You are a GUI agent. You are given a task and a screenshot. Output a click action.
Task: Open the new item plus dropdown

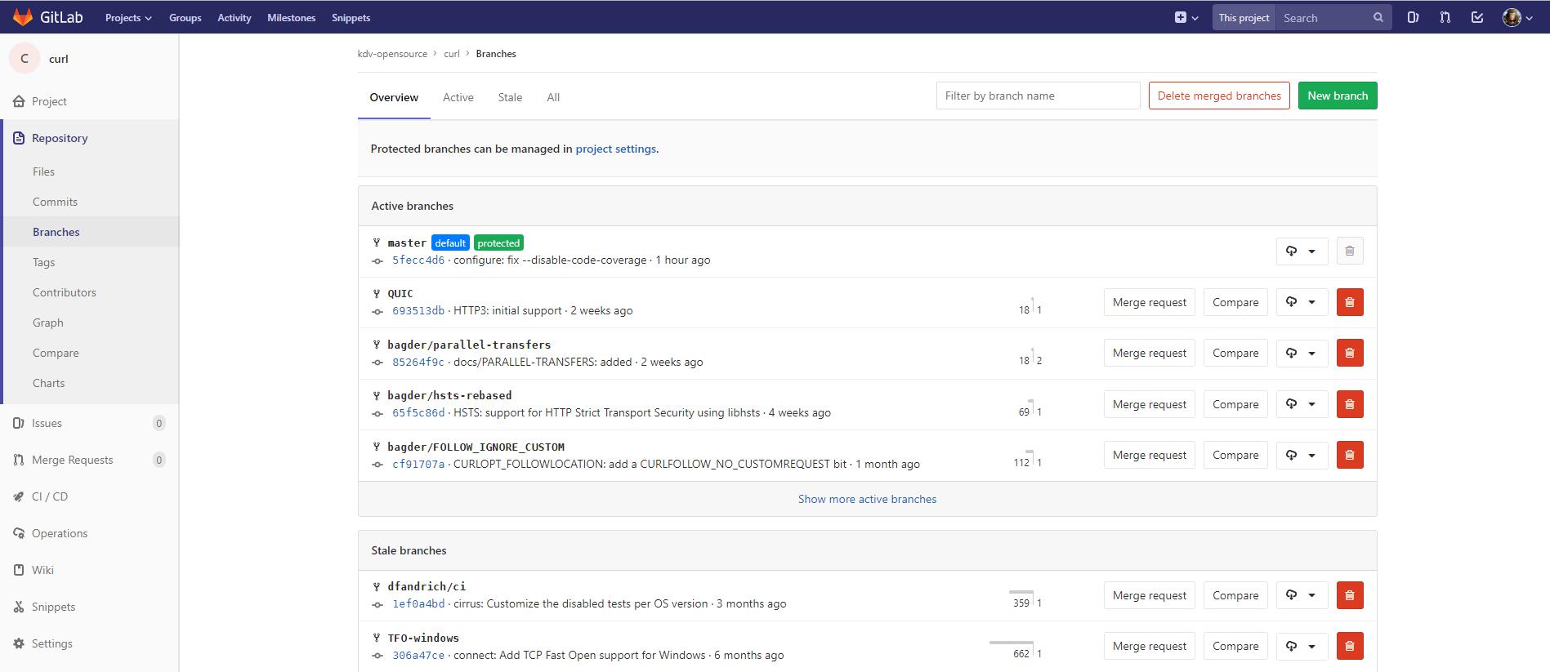1186,17
